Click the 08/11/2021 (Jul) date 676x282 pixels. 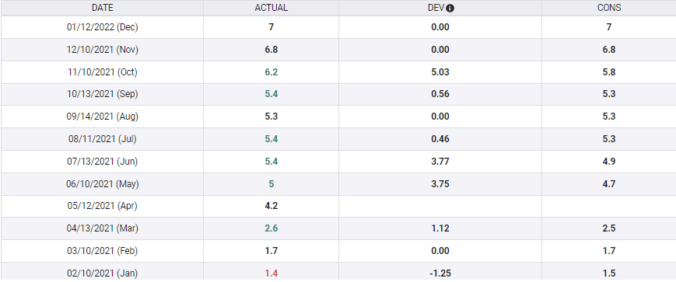(102, 138)
